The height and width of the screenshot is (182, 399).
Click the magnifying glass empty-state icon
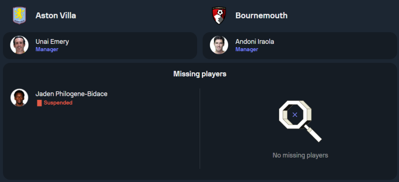(x=300, y=121)
